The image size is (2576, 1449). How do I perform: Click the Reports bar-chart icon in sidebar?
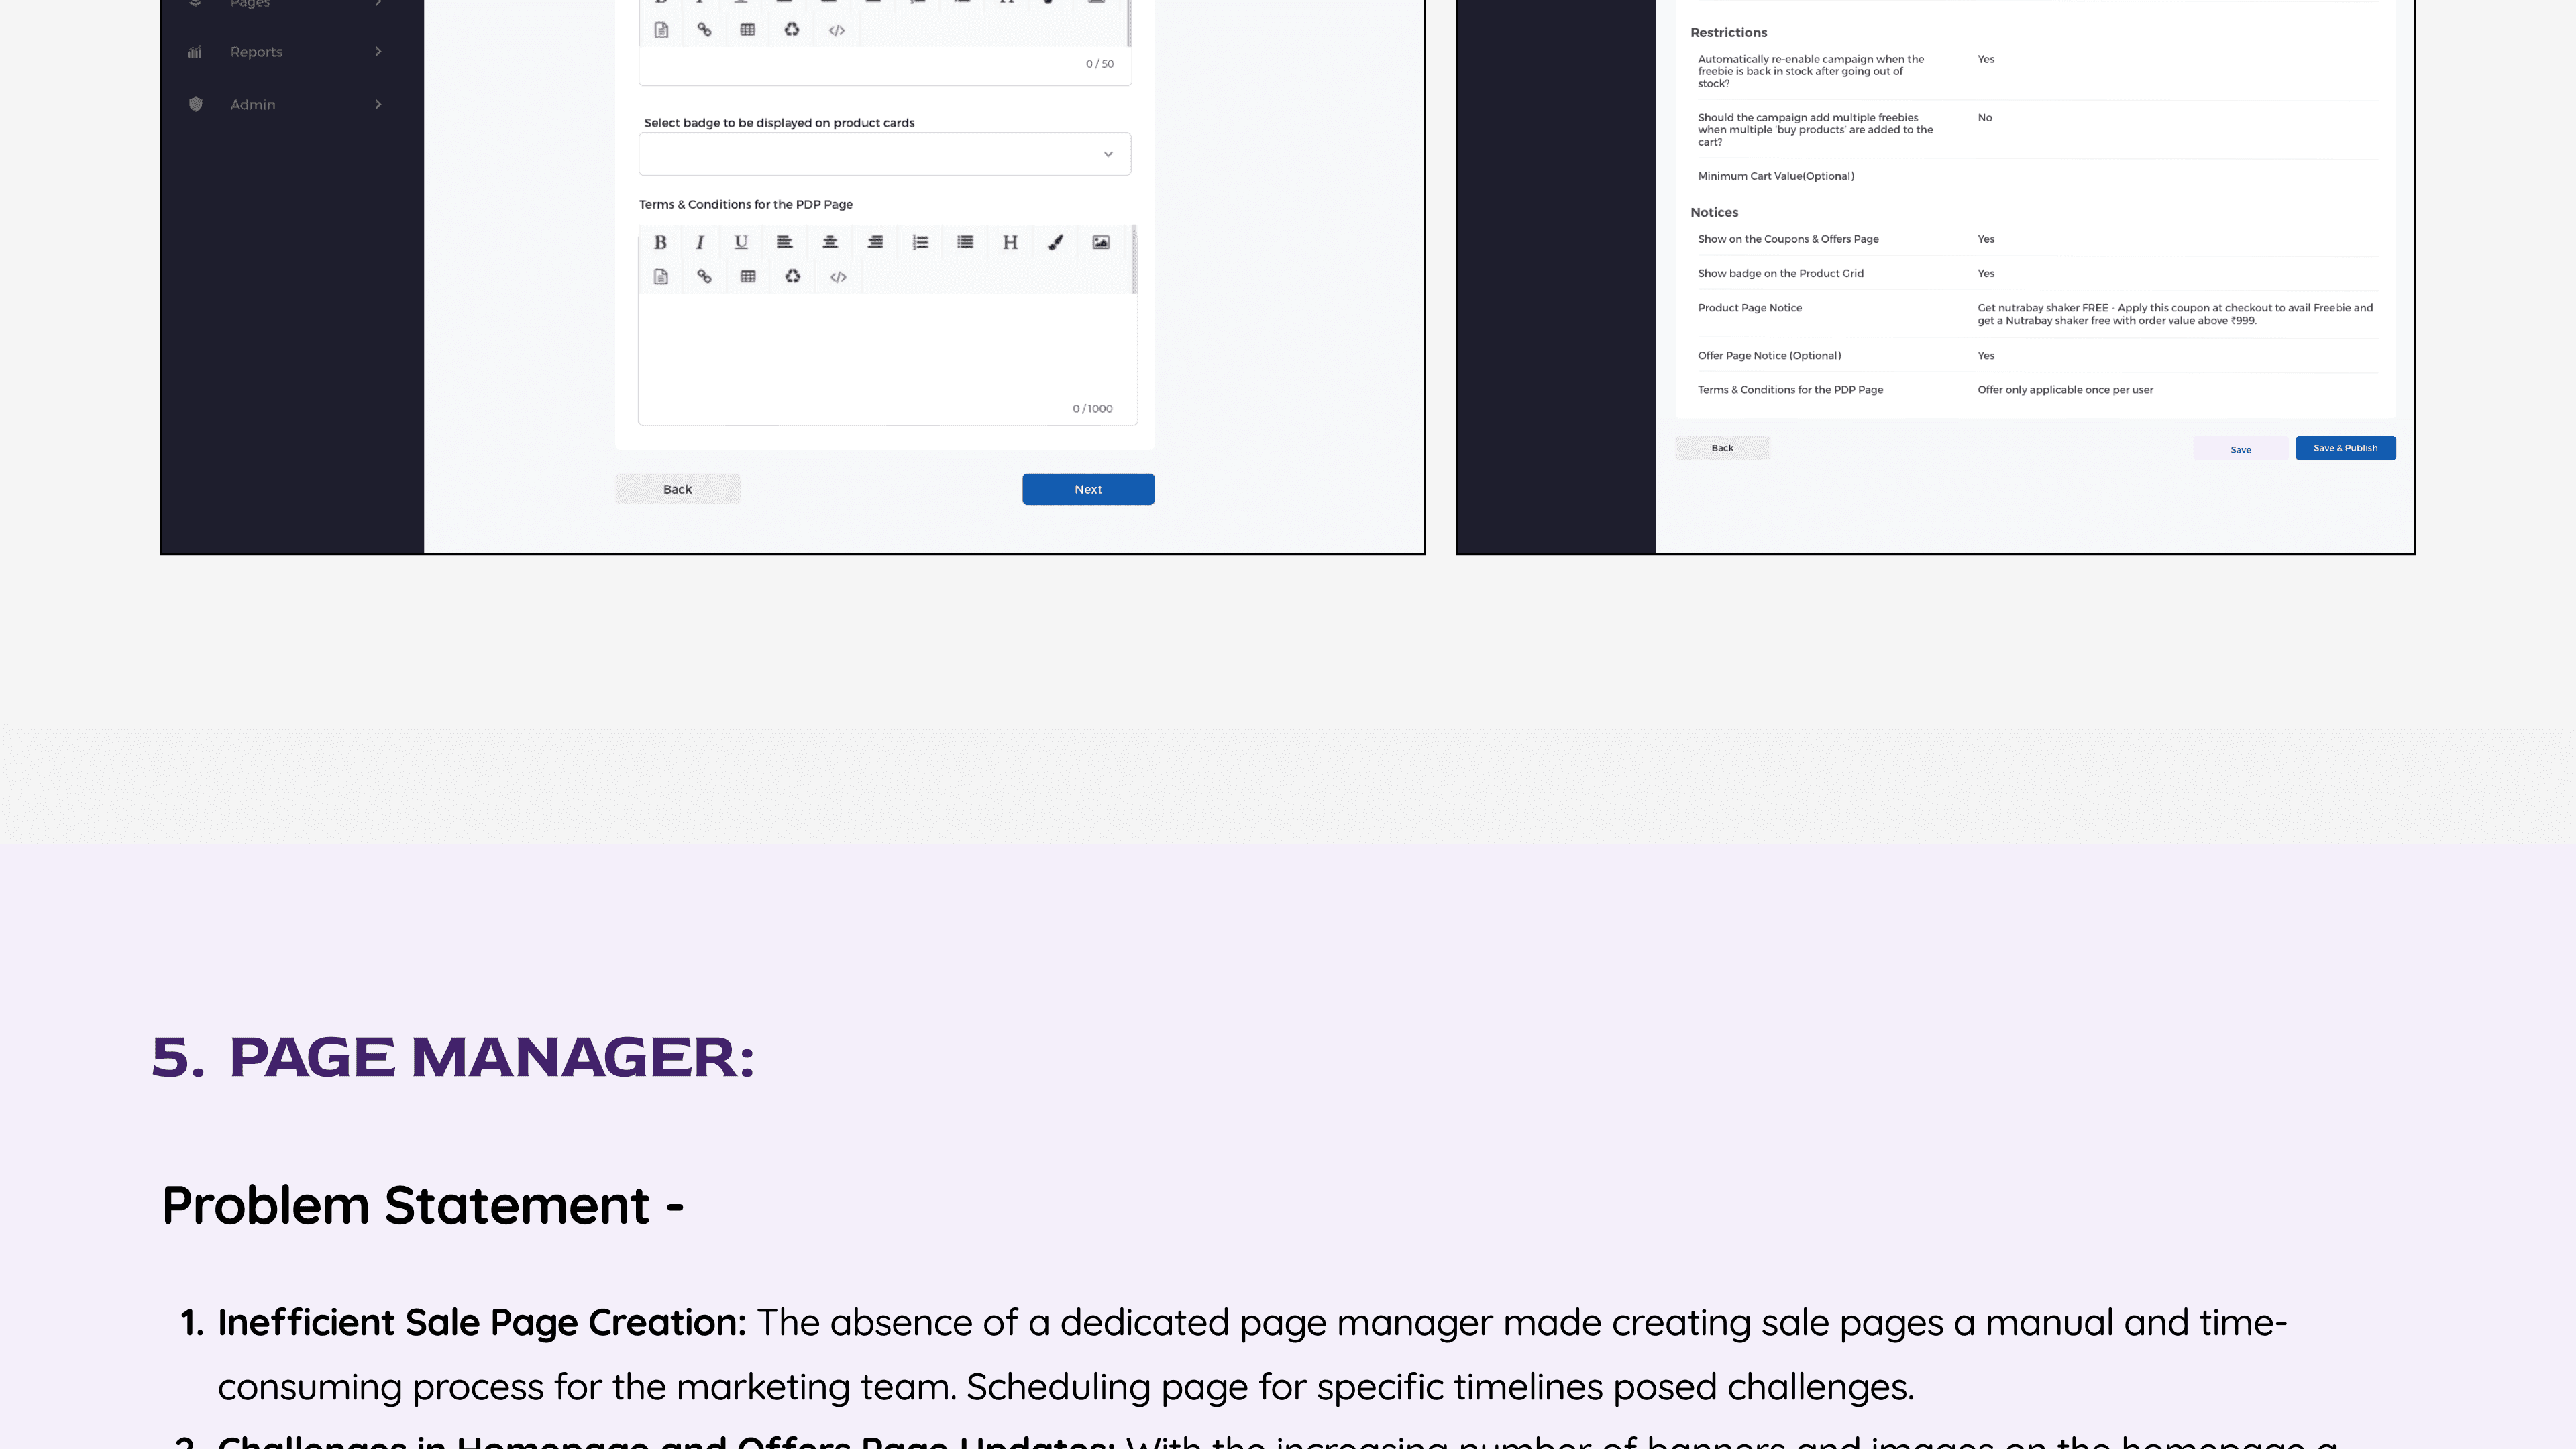click(x=195, y=52)
